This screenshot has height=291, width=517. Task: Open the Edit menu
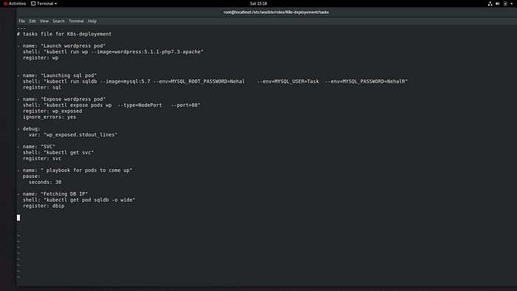click(x=32, y=21)
